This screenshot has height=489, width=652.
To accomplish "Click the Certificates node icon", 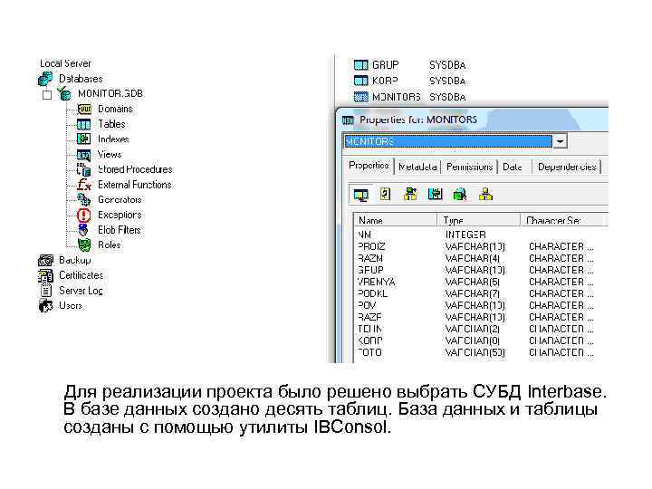I will pos(45,275).
